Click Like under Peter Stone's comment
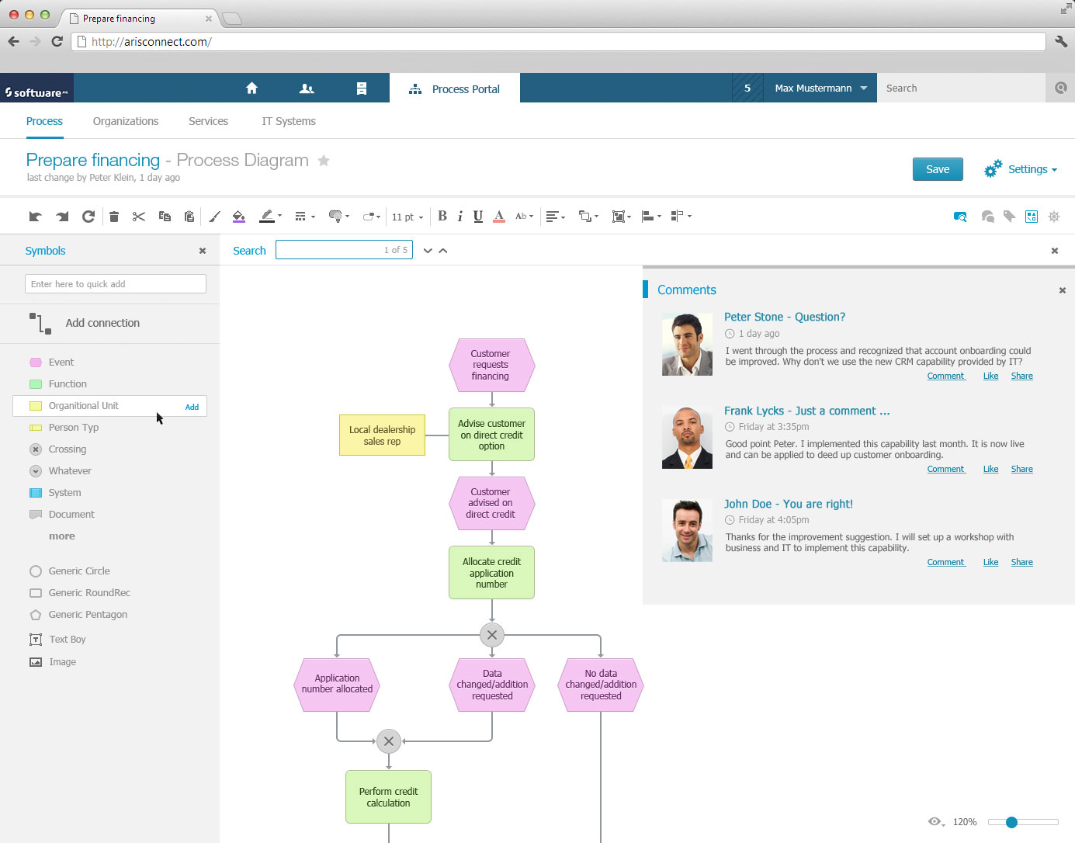The height and width of the screenshot is (843, 1075). pos(990,376)
